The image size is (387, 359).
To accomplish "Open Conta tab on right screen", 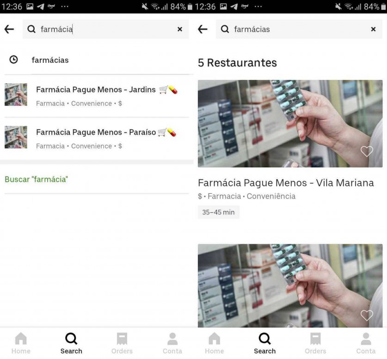I will (x=366, y=343).
